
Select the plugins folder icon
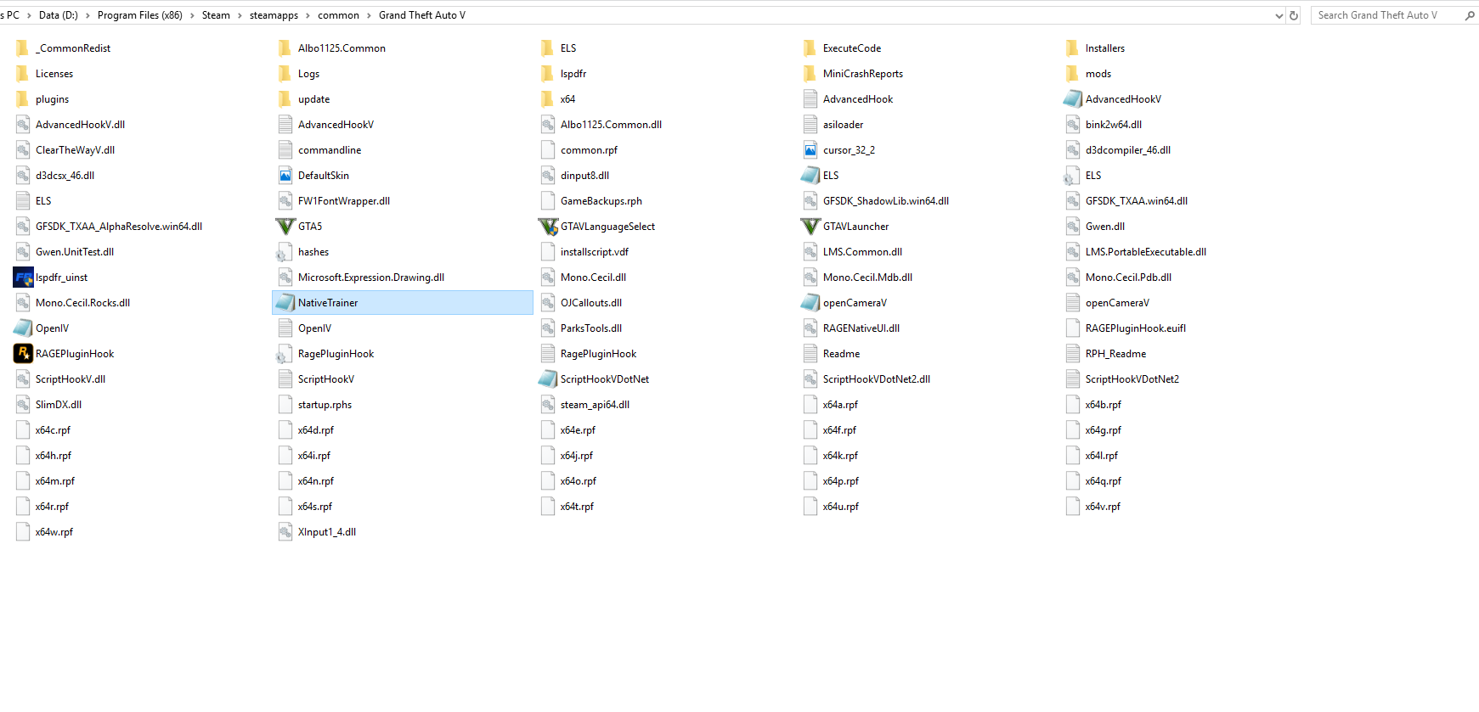pos(23,99)
